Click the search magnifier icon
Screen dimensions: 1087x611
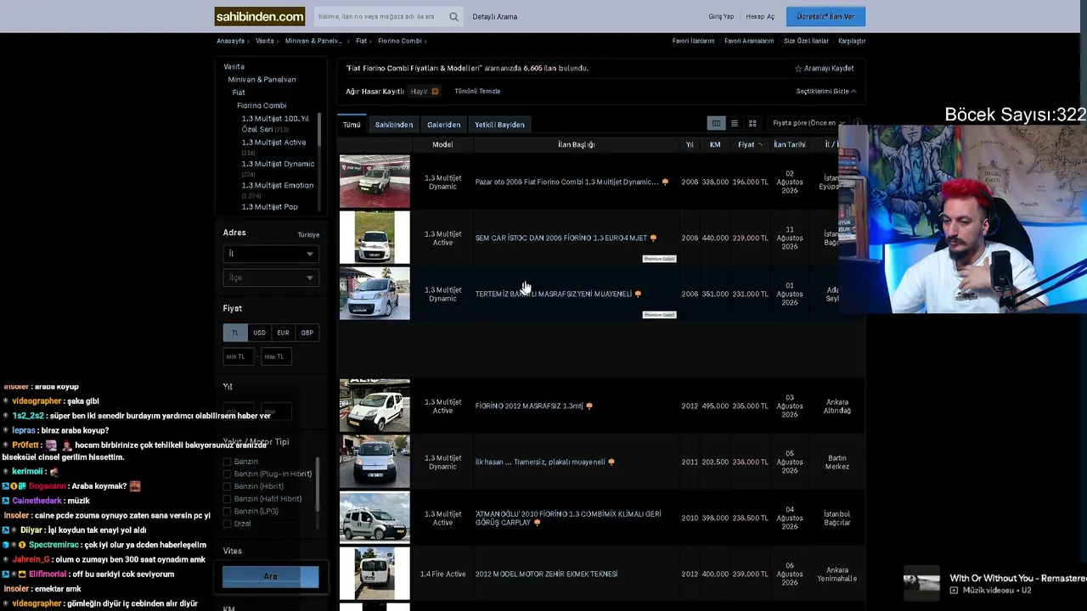point(453,17)
